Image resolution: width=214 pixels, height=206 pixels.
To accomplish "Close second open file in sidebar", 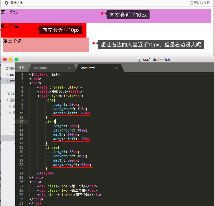I will coord(7,81).
